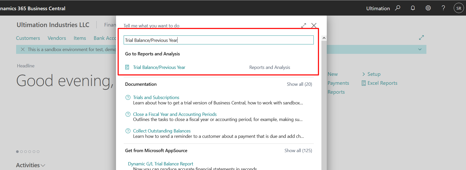The image size is (466, 170).
Task: Click the help icon beside Collect Outstanding Balances
Action: point(128,131)
